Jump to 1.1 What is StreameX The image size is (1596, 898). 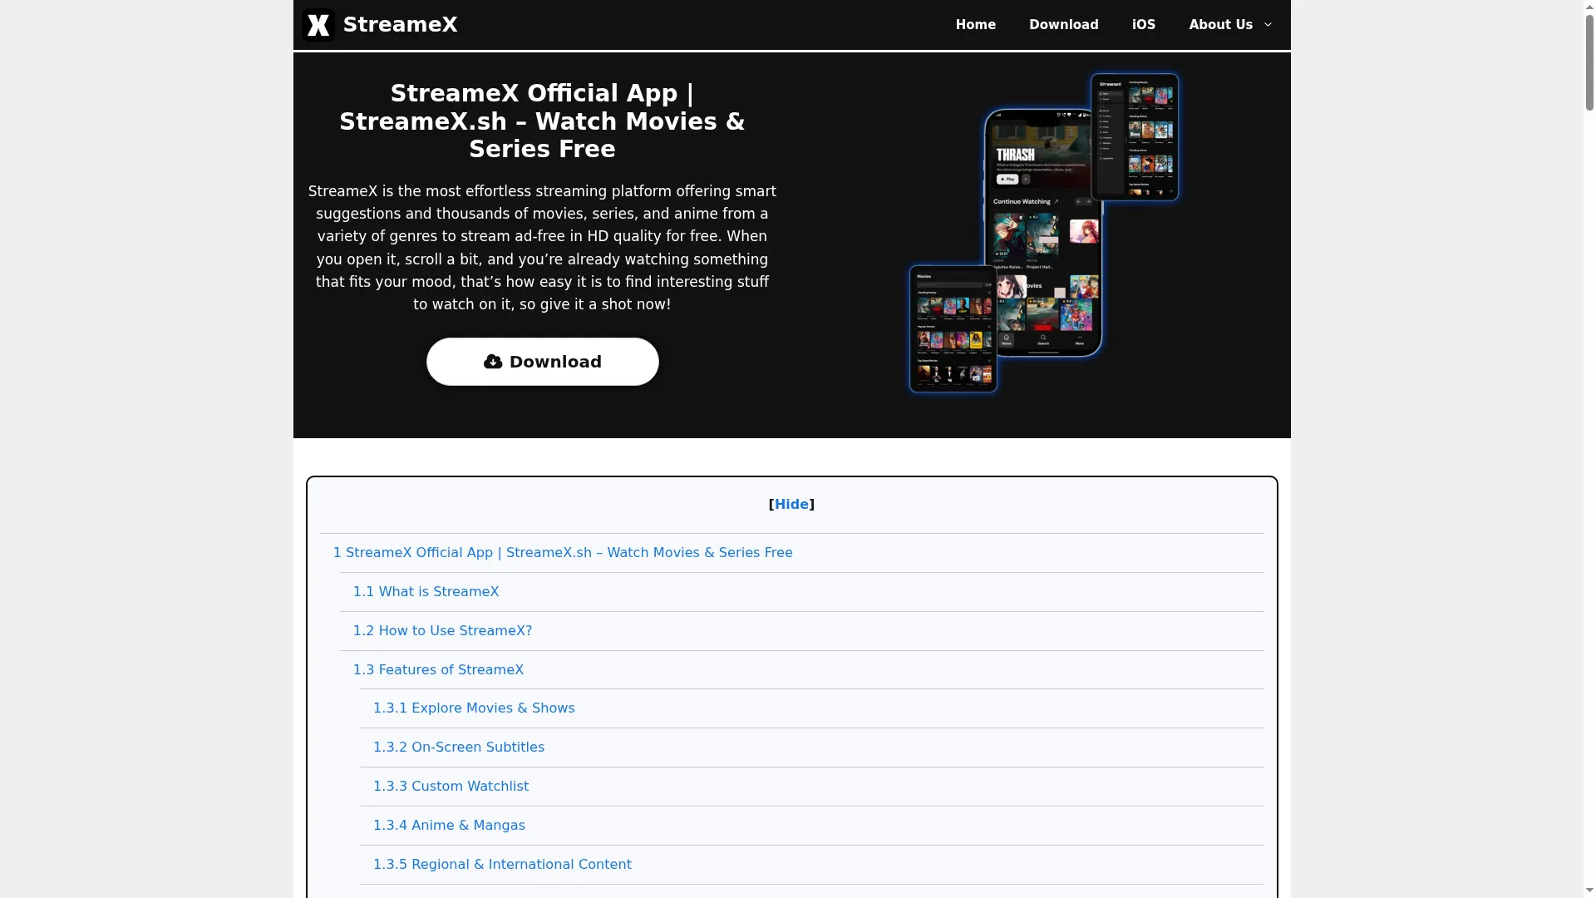pos(426,592)
